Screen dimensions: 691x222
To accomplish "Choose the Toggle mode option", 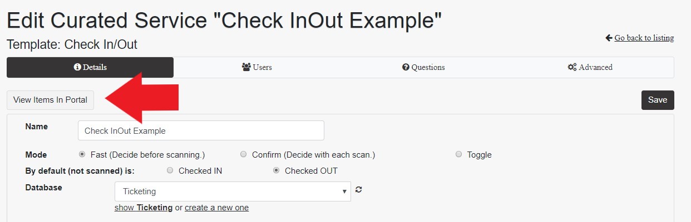I will point(458,154).
